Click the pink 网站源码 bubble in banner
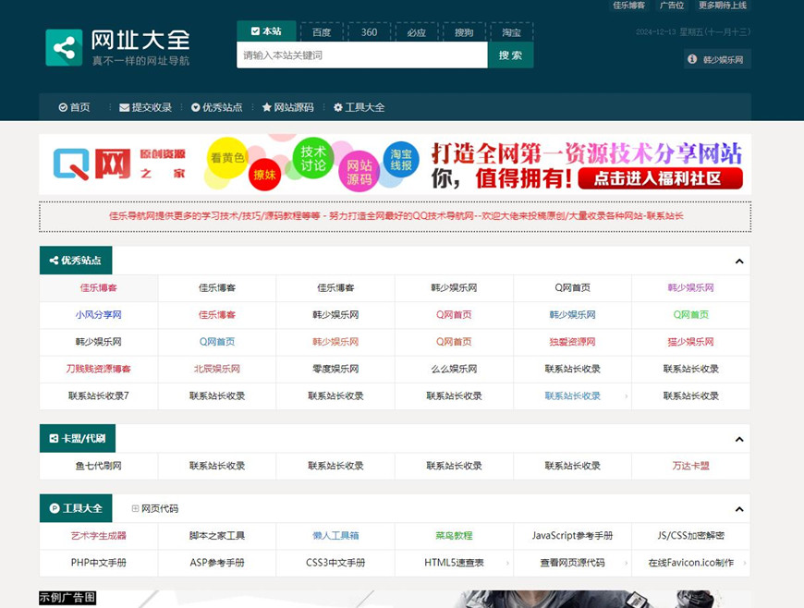Viewport: 804px width, 608px height. click(359, 172)
